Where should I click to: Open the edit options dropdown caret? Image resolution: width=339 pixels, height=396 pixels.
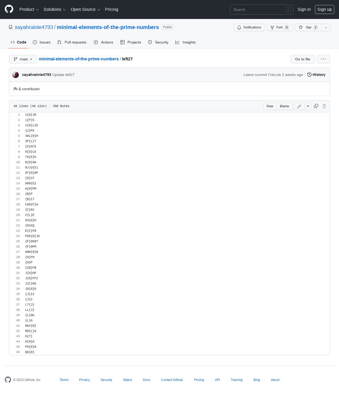tap(308, 106)
